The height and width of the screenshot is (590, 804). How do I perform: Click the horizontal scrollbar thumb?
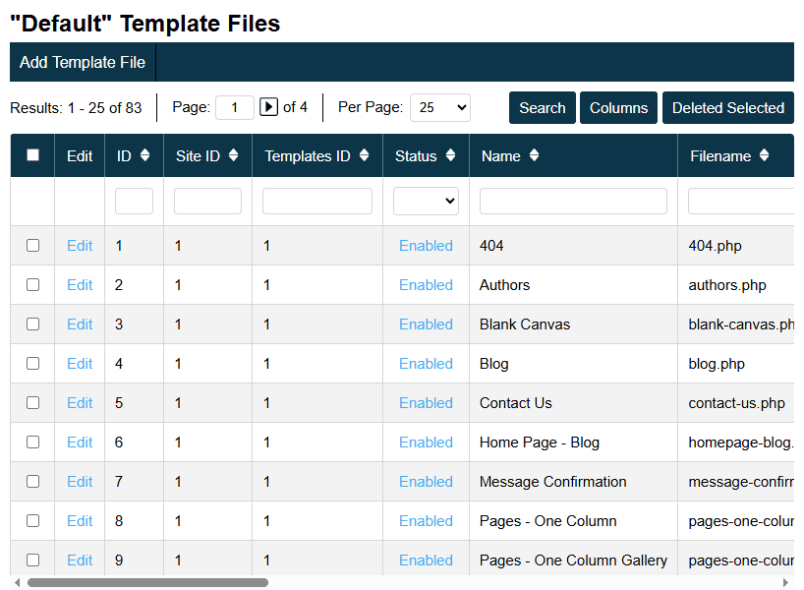(147, 582)
